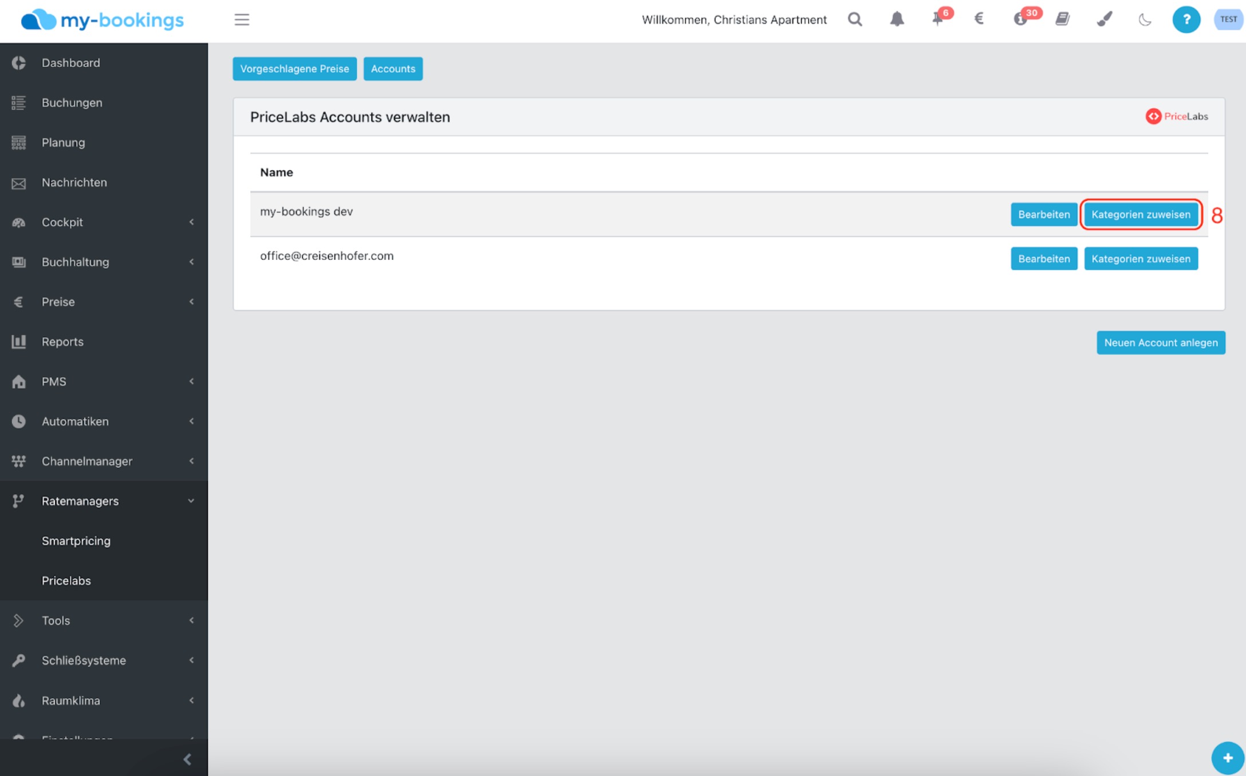Expand the PMS submenu arrow
Image resolution: width=1246 pixels, height=776 pixels.
click(191, 381)
